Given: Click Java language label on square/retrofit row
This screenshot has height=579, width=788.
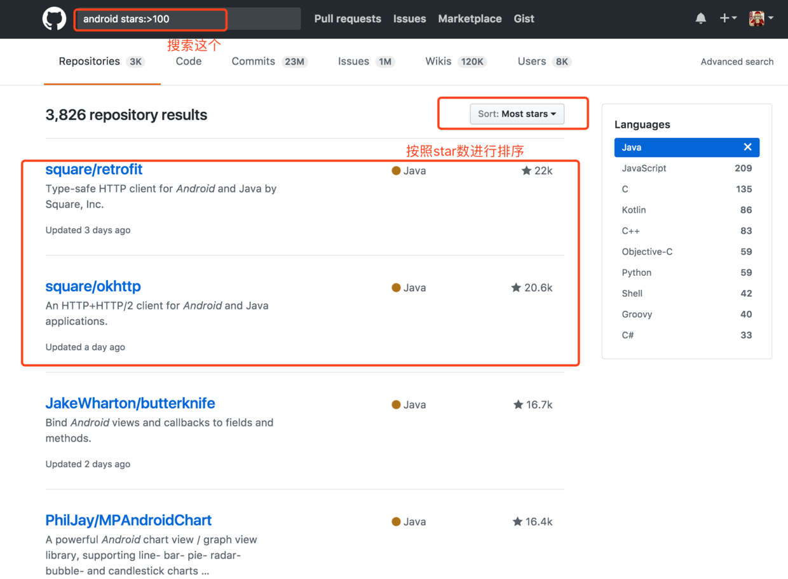Looking at the screenshot, I should [409, 170].
